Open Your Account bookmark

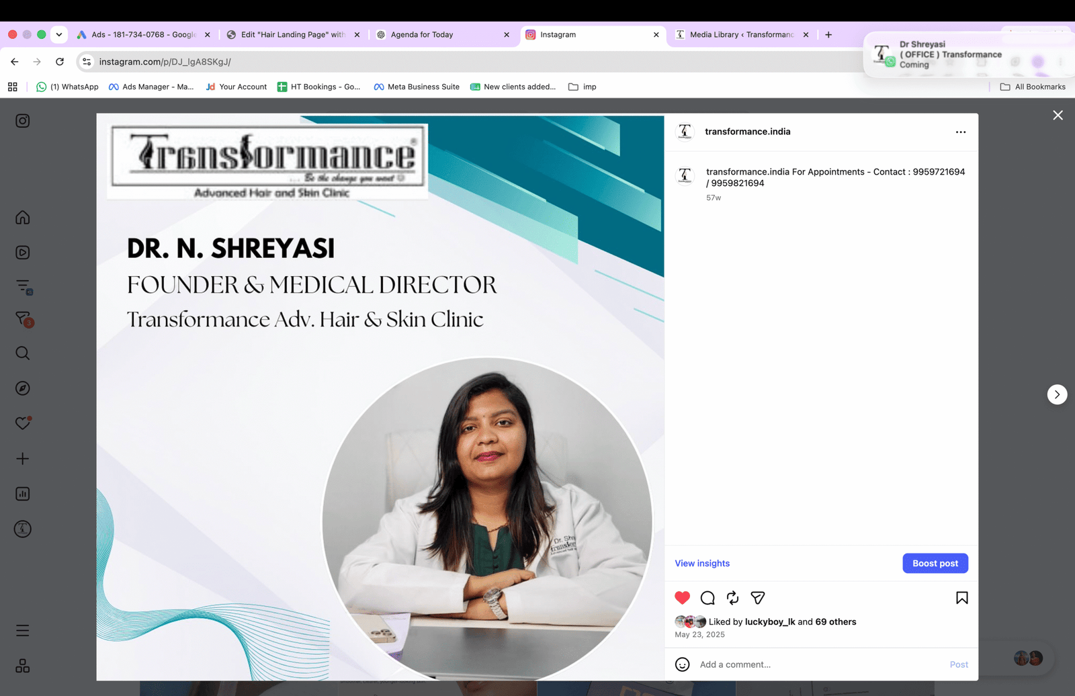[x=236, y=87]
